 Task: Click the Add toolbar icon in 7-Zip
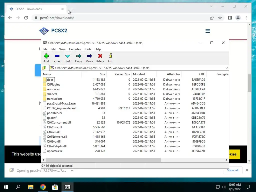46,58
